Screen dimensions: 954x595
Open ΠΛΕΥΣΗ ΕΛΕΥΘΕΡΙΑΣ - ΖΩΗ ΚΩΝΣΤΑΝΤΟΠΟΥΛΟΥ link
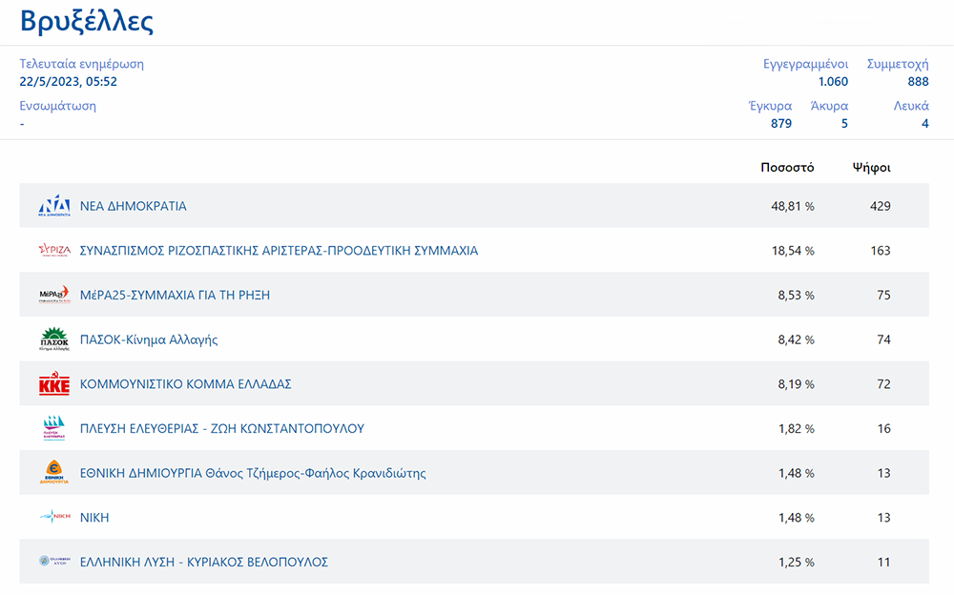pos(222,428)
